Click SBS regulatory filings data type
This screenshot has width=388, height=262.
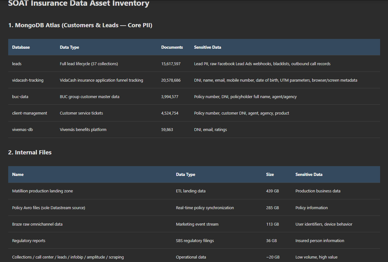click(x=195, y=241)
